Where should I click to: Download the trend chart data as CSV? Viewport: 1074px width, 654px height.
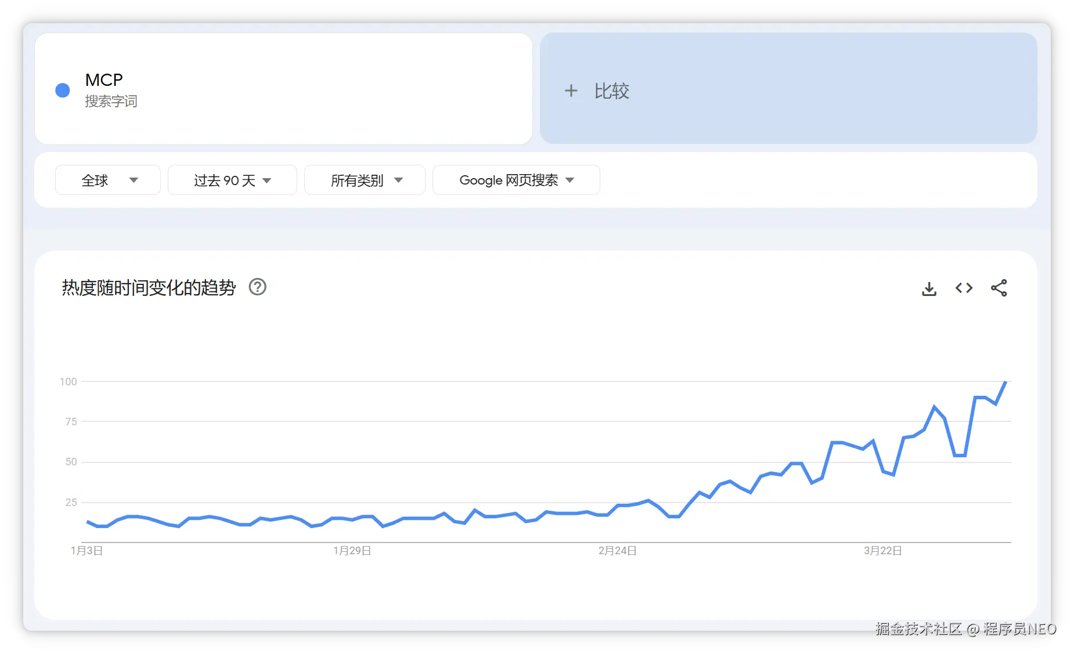pyautogui.click(x=929, y=288)
